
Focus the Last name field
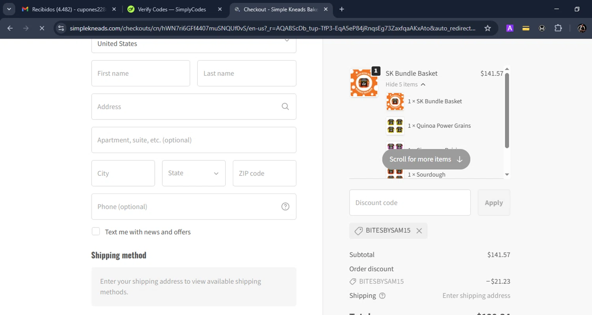pos(247,73)
